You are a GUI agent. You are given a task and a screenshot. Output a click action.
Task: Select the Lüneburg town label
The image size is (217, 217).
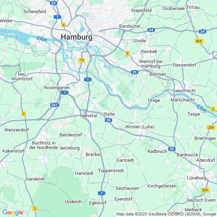[x=197, y=178]
